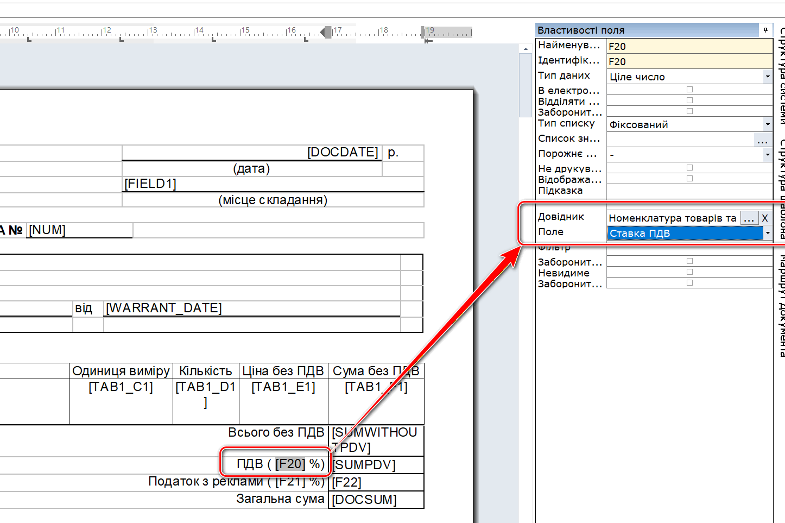Open the Тип списку dropdown
Viewport: 785px width, 523px height.
pos(767,124)
